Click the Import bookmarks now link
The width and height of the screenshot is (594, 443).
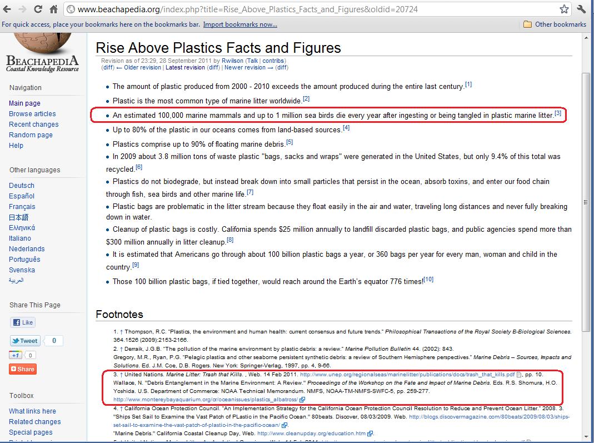[x=240, y=24]
